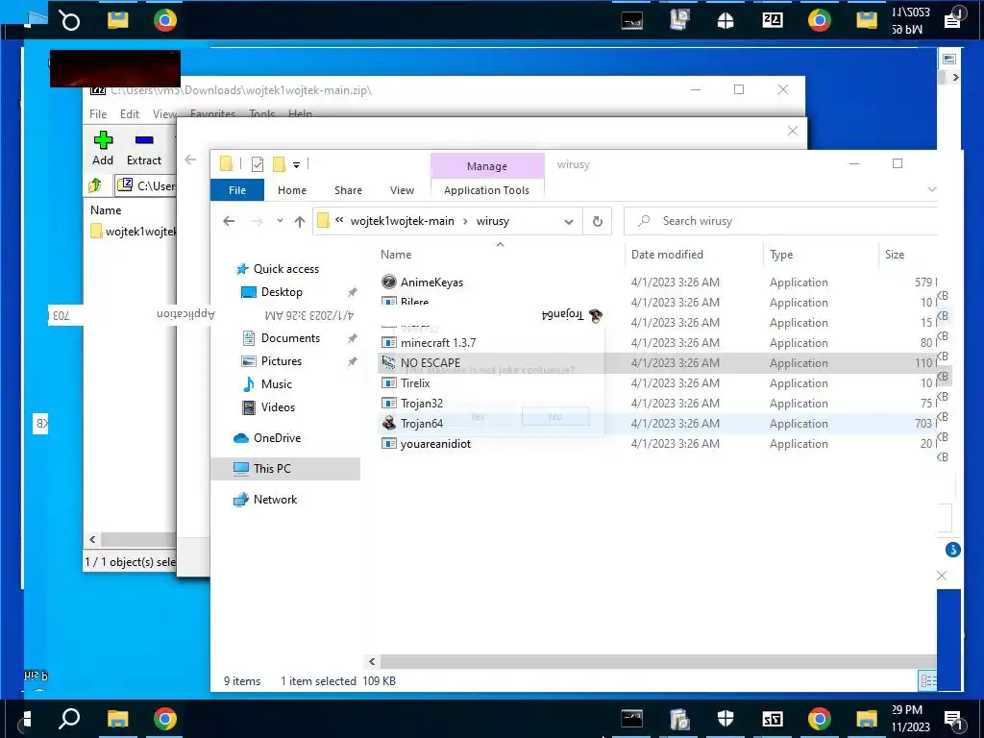Click 7-Zip horizontal scrollbar left arrow
984x738 pixels.
93,539
